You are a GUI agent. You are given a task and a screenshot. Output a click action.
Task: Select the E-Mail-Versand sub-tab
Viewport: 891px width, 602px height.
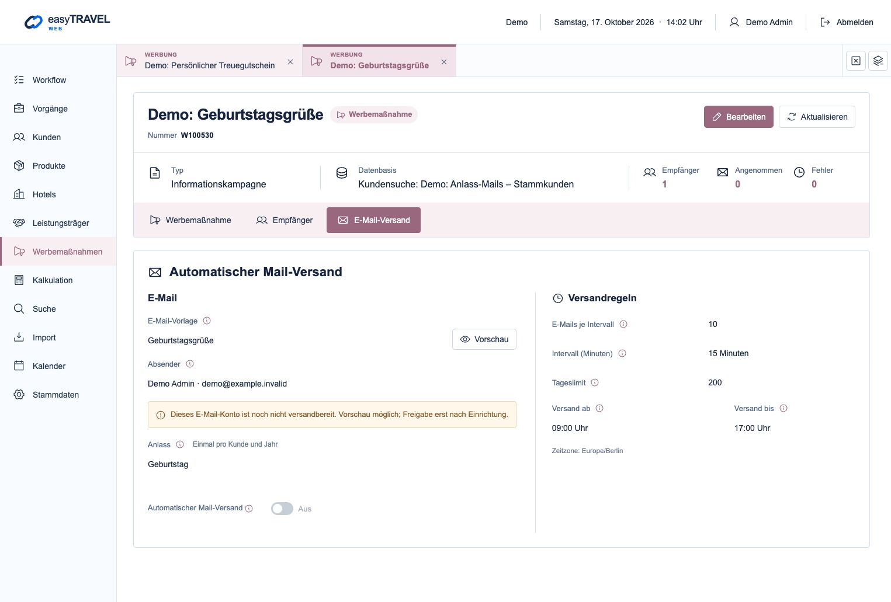click(x=373, y=220)
